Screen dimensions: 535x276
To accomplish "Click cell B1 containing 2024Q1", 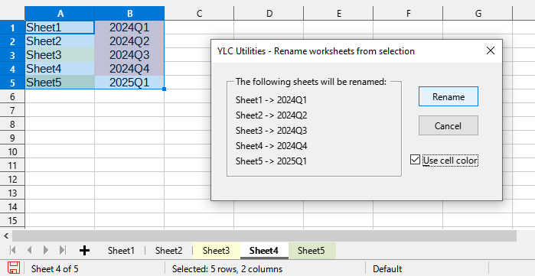I will pos(129,28).
